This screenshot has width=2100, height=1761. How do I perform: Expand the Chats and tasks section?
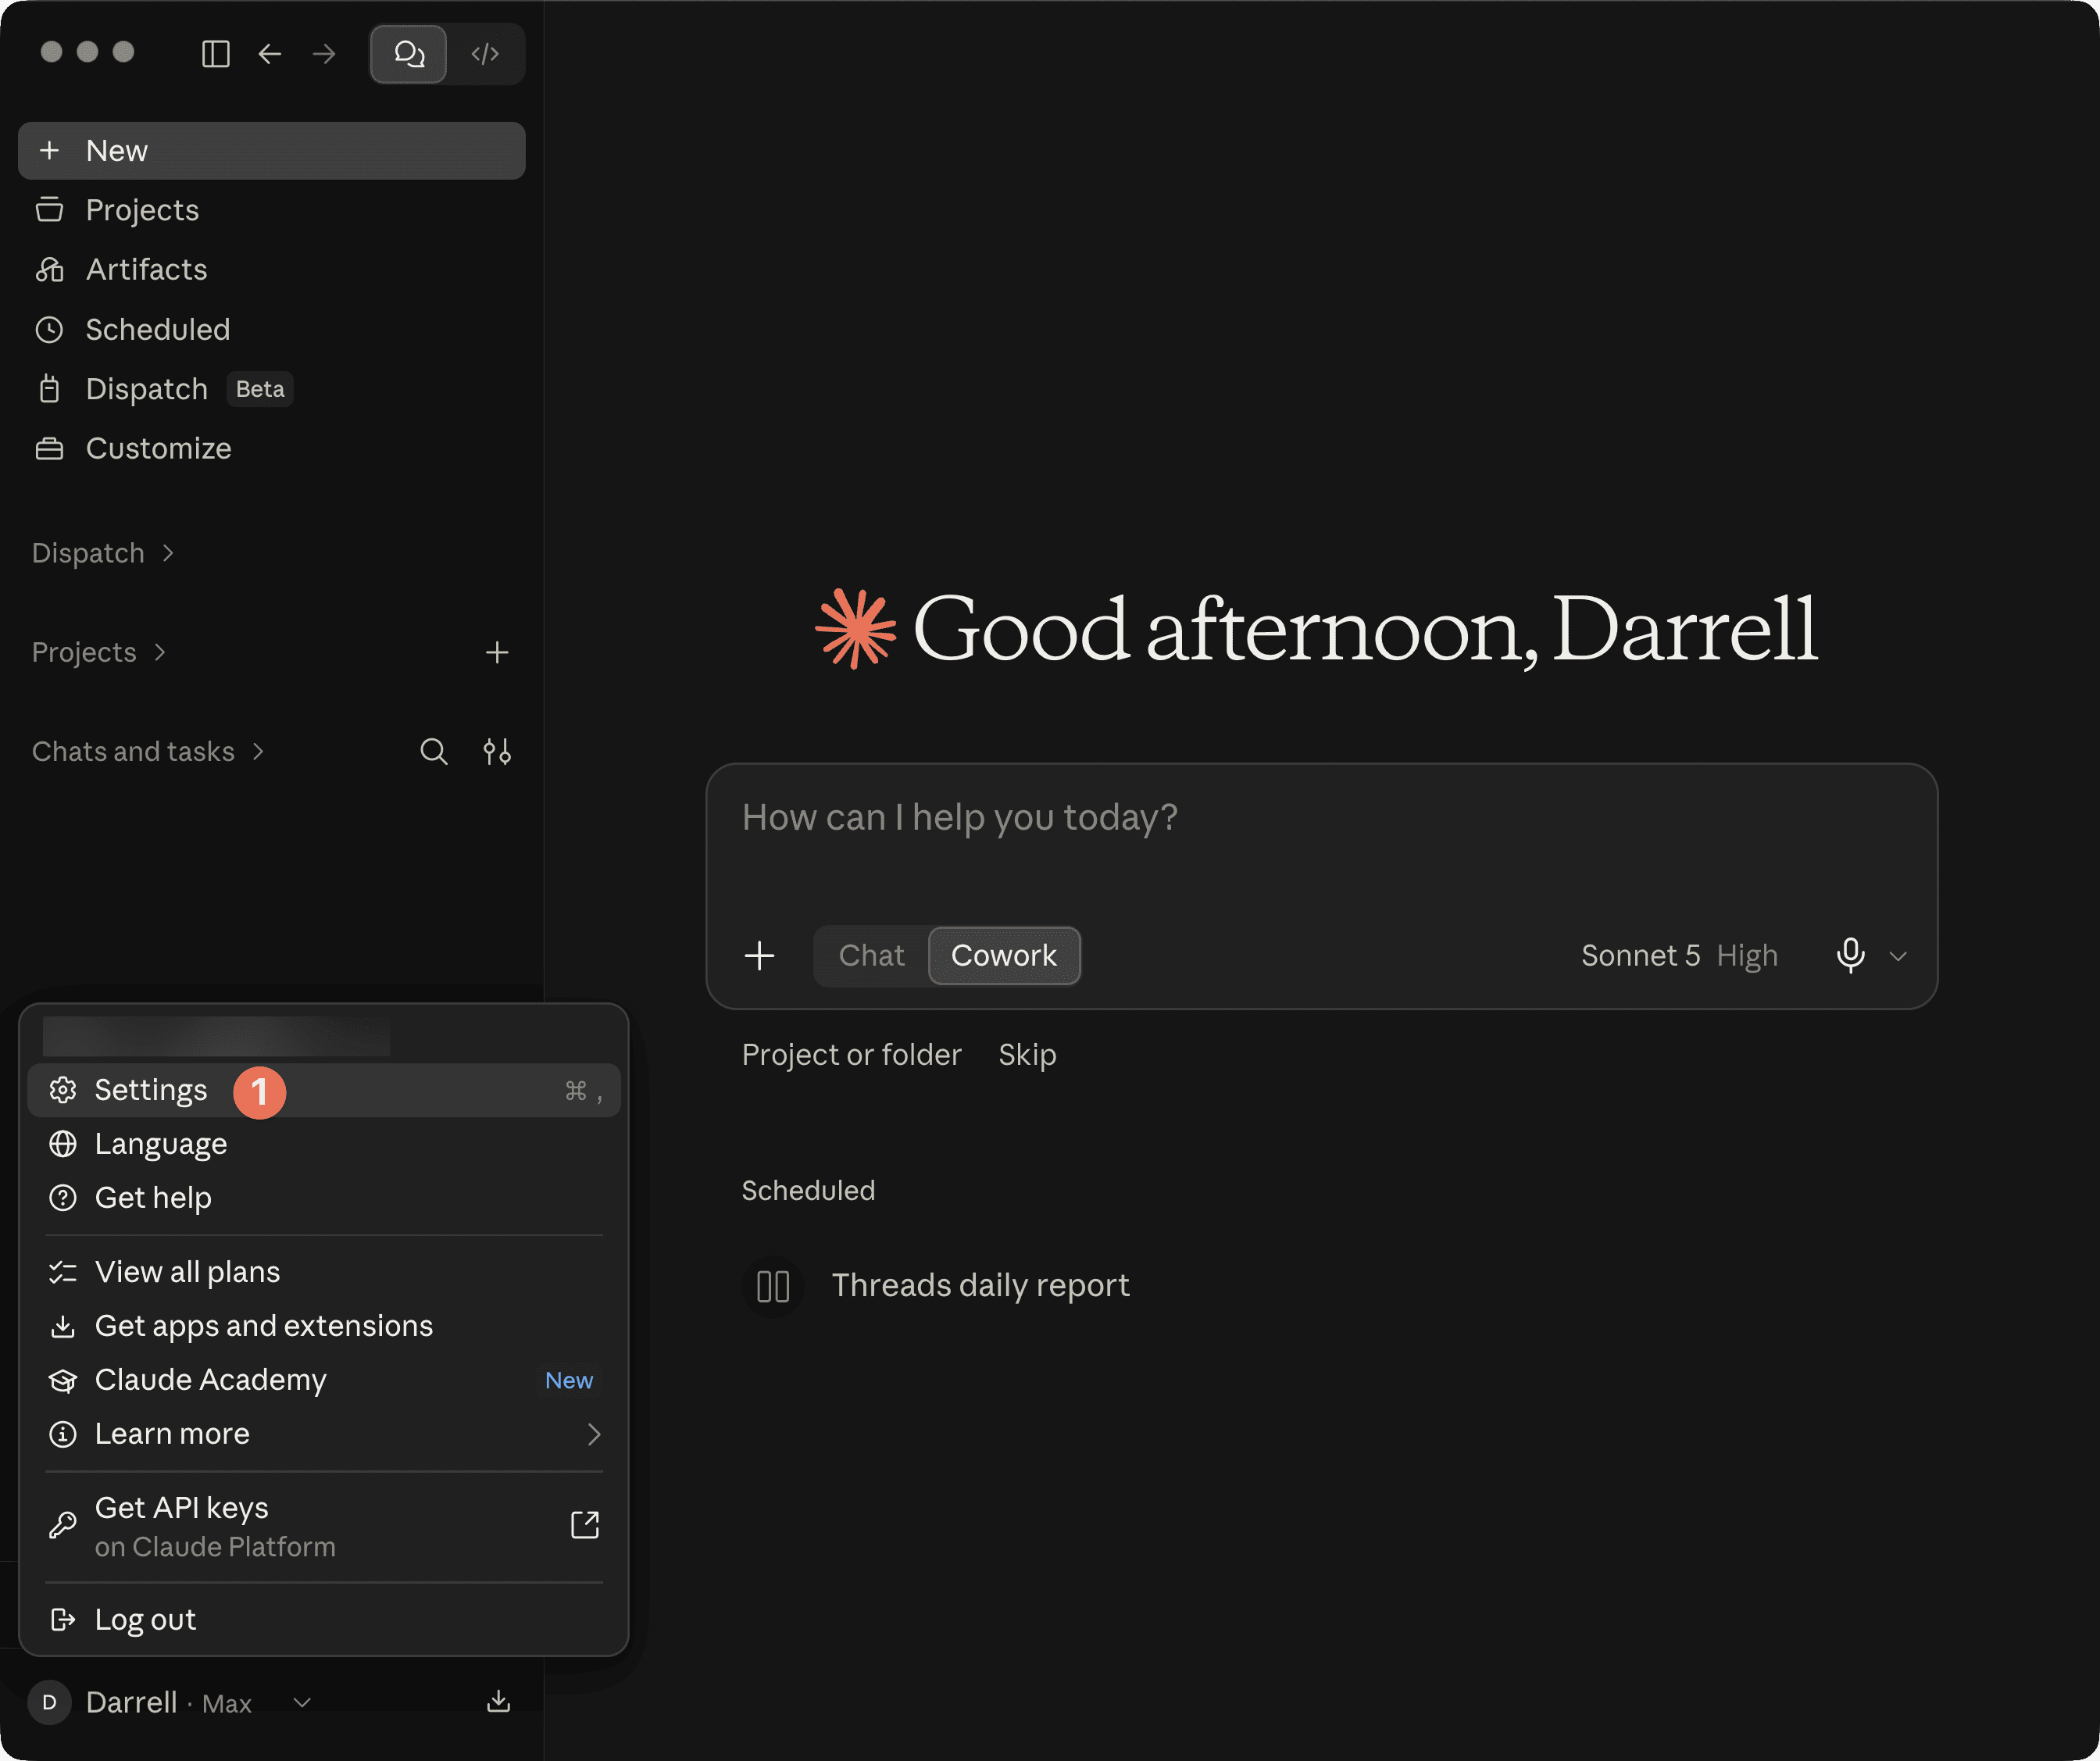[148, 751]
